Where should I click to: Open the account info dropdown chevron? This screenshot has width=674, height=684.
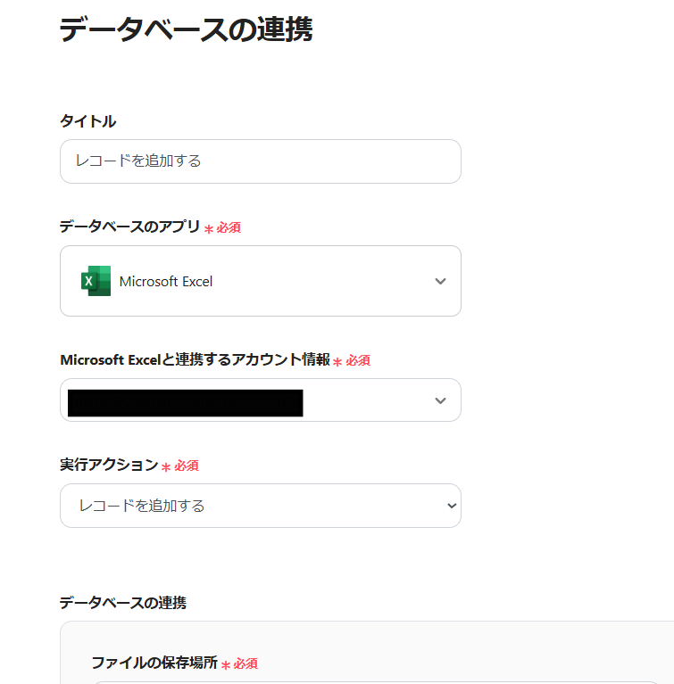click(x=439, y=400)
